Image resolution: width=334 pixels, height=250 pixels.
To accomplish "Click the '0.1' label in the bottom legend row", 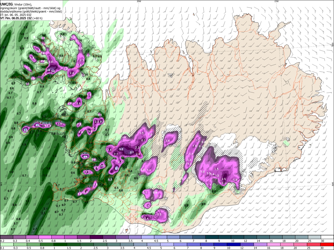I will (2, 248).
